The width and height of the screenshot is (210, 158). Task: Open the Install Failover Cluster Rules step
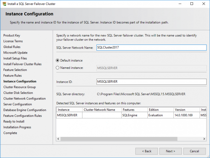pyautogui.click(x=22, y=64)
